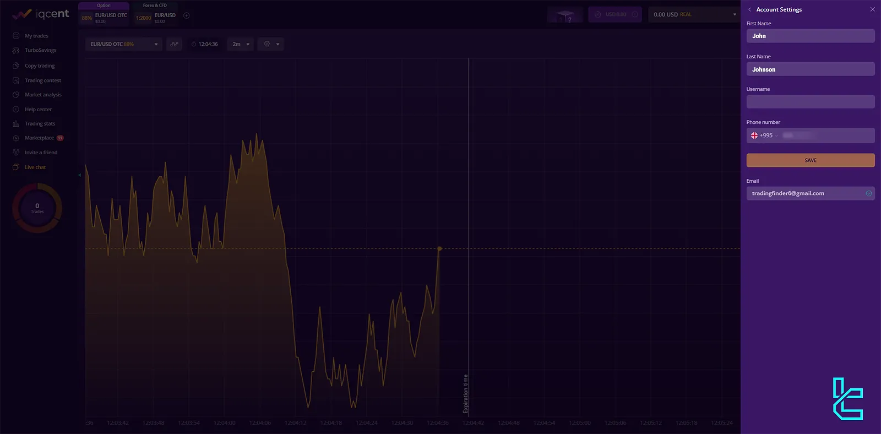Click the Copy trading icon
This screenshot has width=881, height=434.
pos(16,66)
